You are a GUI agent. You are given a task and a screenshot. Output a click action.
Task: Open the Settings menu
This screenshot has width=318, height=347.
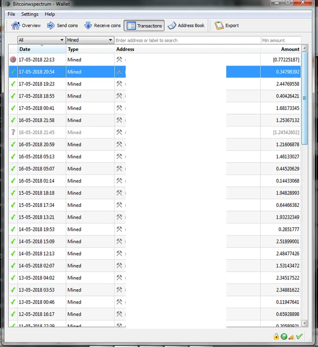(x=30, y=14)
